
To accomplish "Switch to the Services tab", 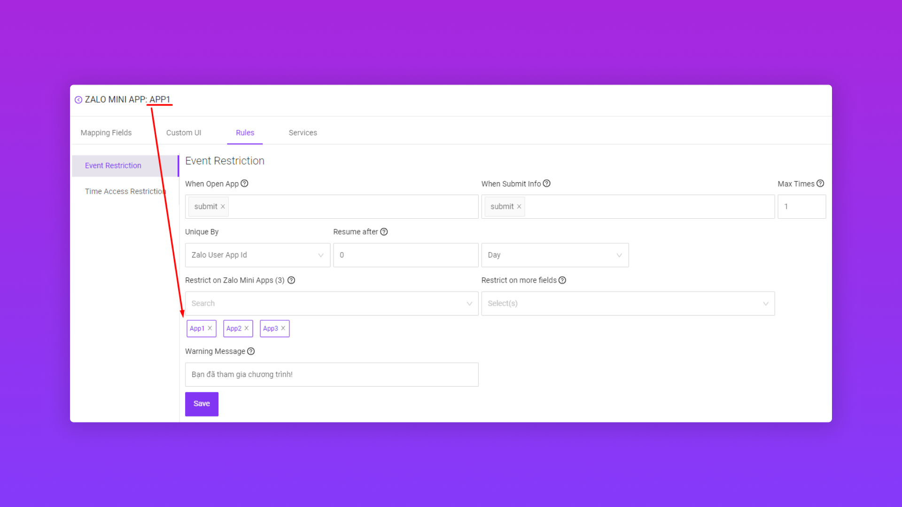I will point(303,133).
